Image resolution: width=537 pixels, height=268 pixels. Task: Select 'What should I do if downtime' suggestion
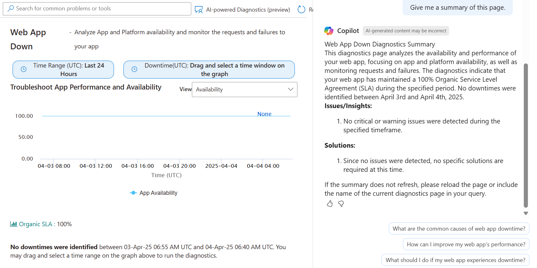(x=455, y=260)
